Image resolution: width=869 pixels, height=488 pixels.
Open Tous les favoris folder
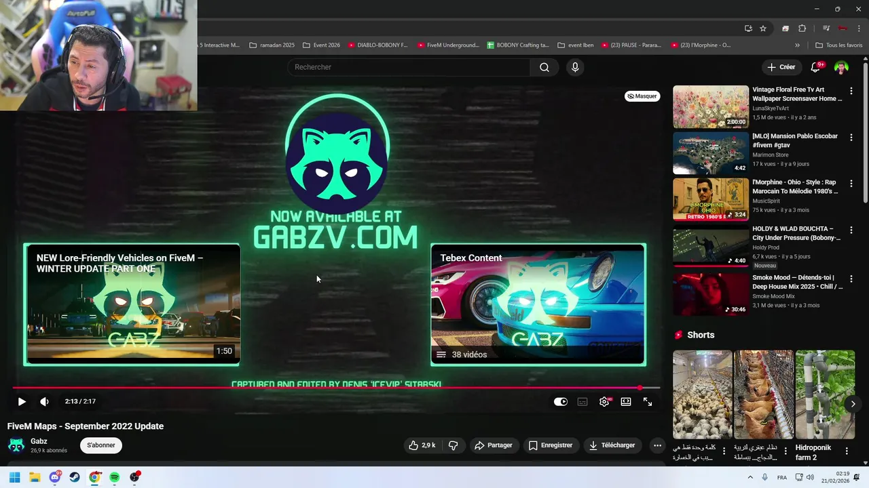(838, 45)
